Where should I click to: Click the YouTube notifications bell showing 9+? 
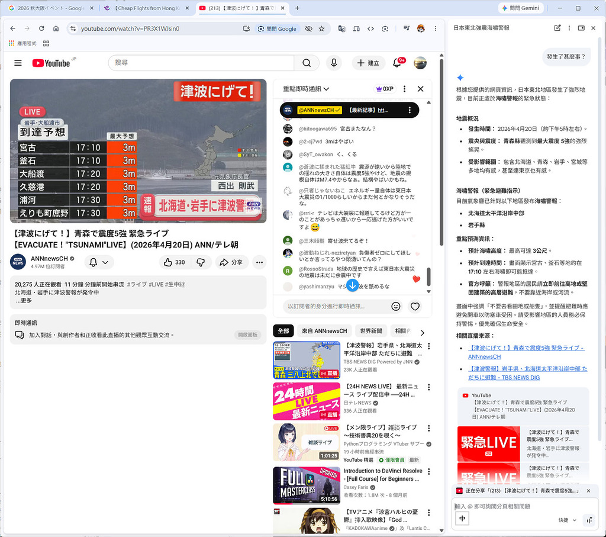click(x=395, y=63)
